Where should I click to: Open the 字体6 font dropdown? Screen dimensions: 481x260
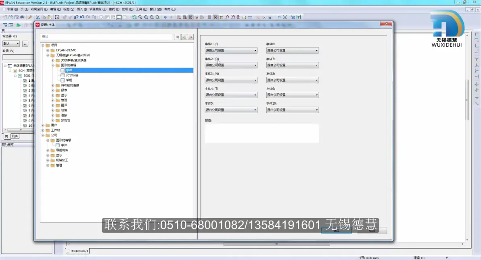click(292, 50)
